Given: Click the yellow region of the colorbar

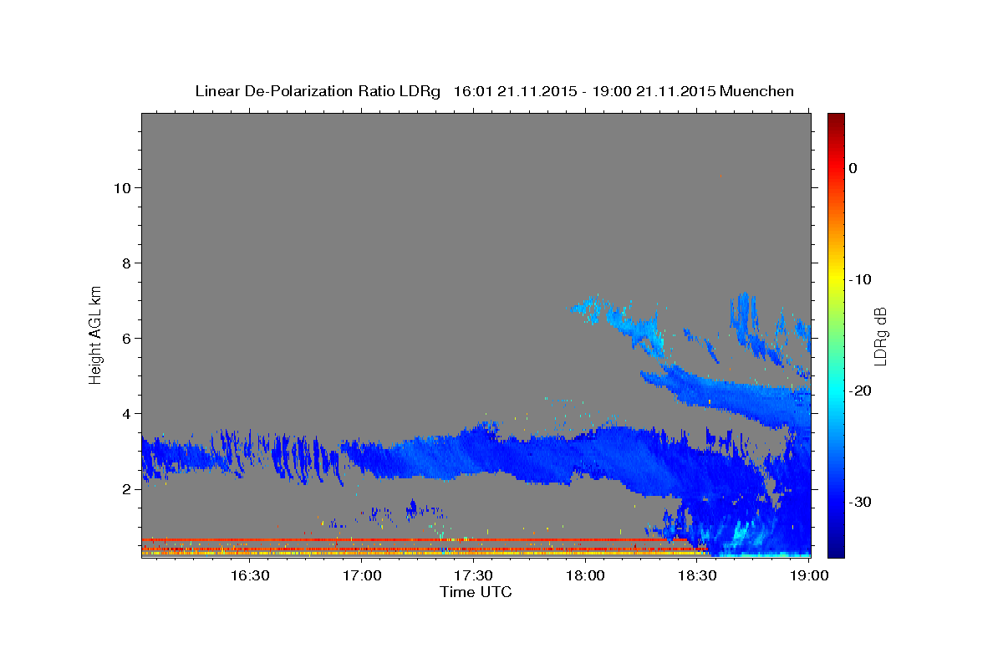Looking at the screenshot, I should pyautogui.click(x=836, y=276).
